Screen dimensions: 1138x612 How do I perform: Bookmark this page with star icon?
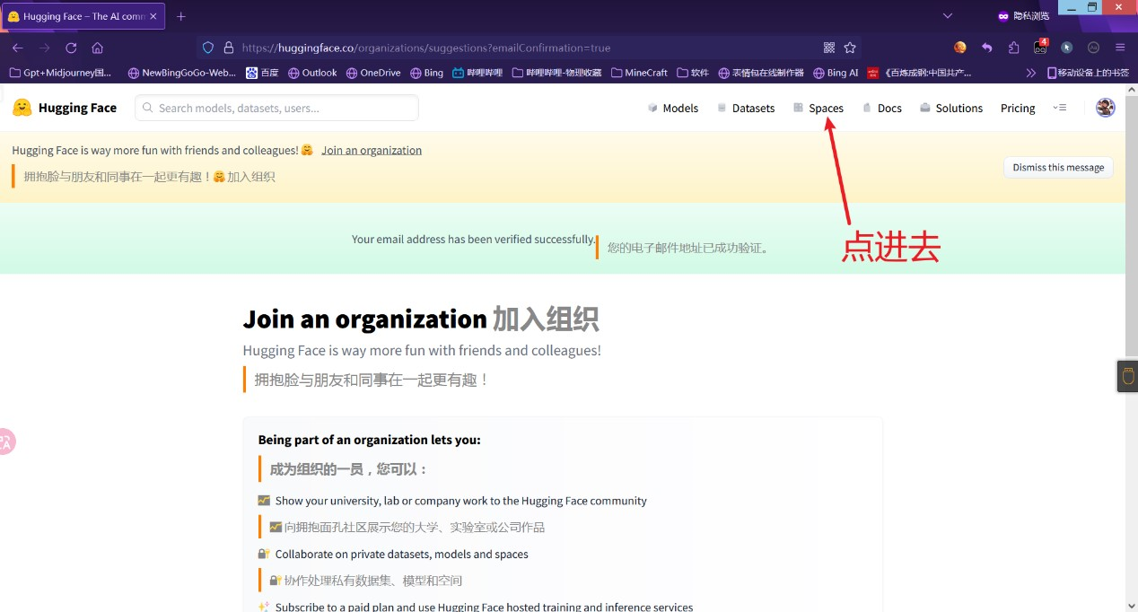point(850,48)
